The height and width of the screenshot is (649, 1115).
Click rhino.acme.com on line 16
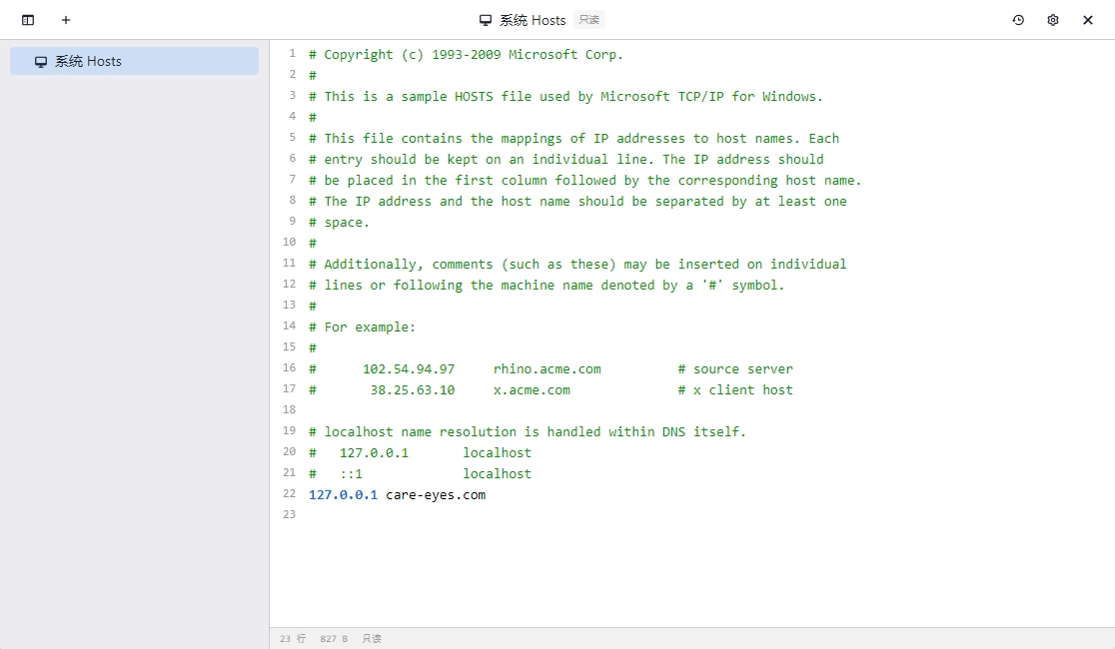coord(547,368)
